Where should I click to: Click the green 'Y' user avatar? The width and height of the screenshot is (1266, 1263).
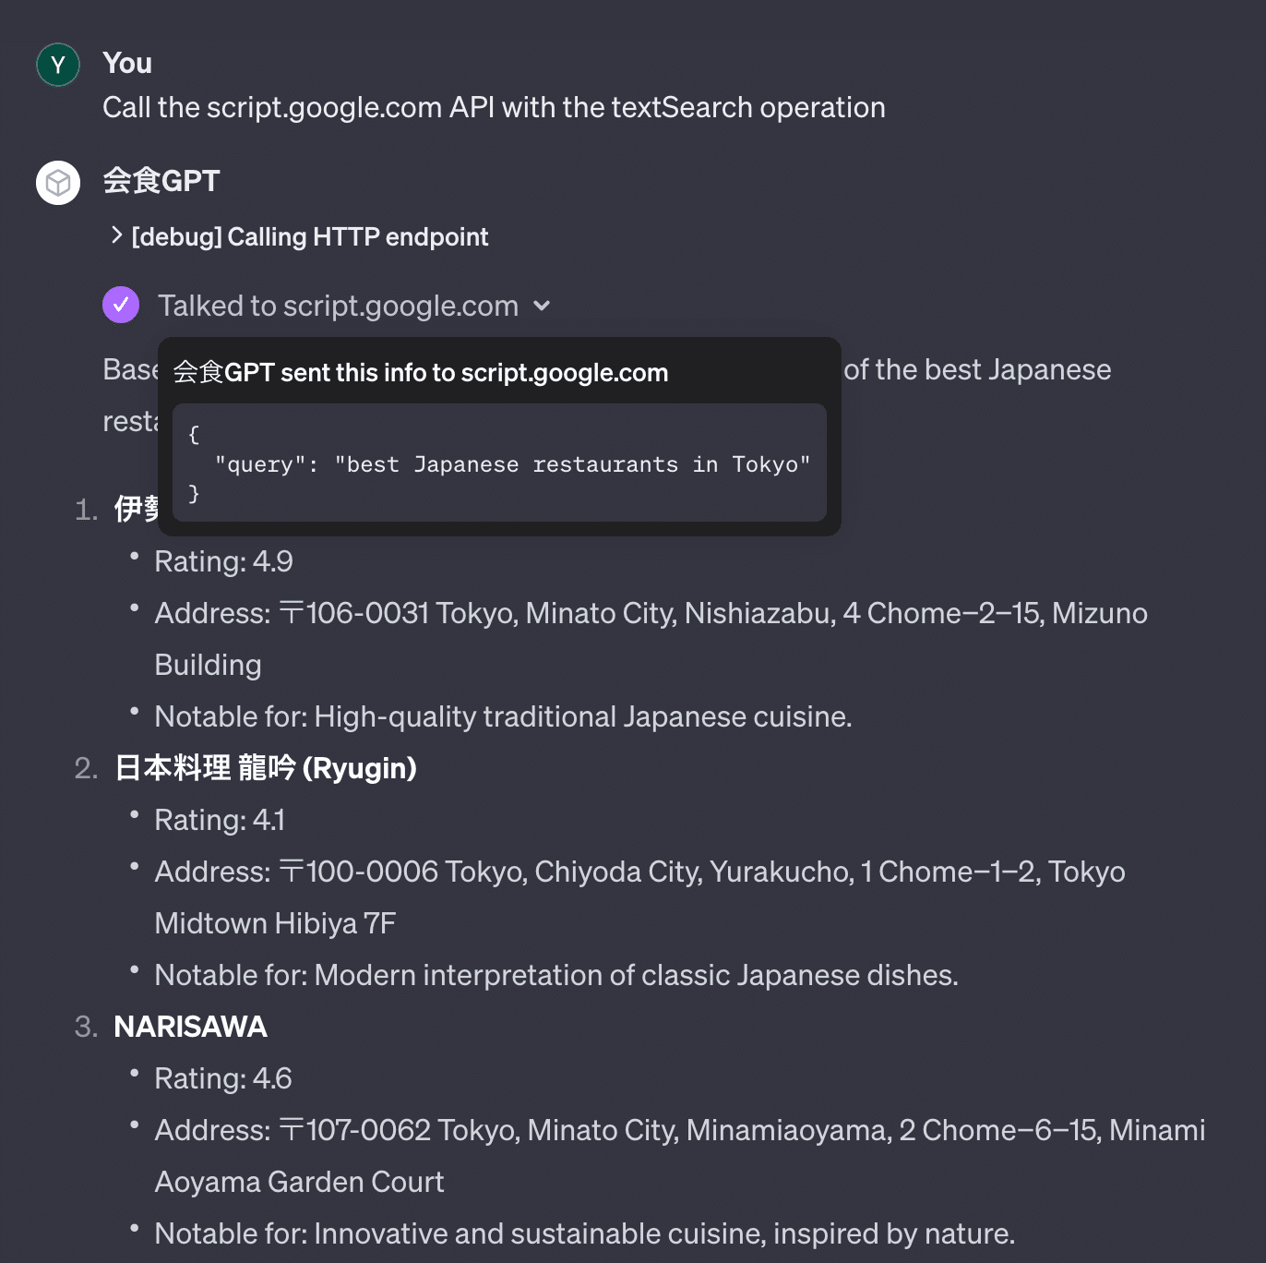pos(58,65)
